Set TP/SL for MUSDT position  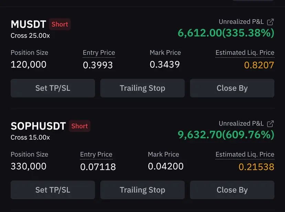pos(53,88)
